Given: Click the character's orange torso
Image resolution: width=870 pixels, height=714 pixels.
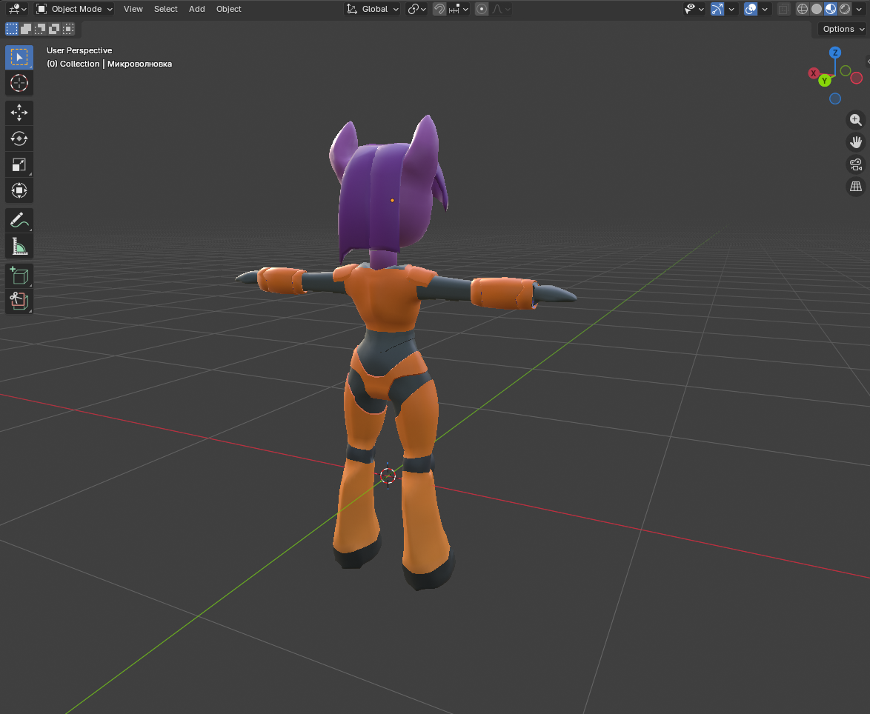Looking at the screenshot, I should [x=383, y=299].
